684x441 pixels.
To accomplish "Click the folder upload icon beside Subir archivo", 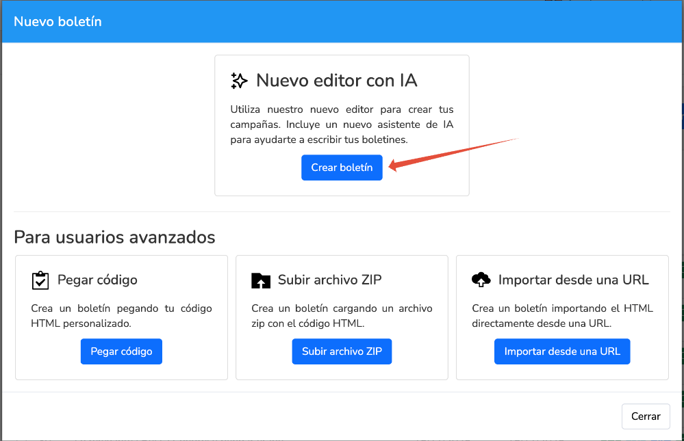I will (x=261, y=280).
